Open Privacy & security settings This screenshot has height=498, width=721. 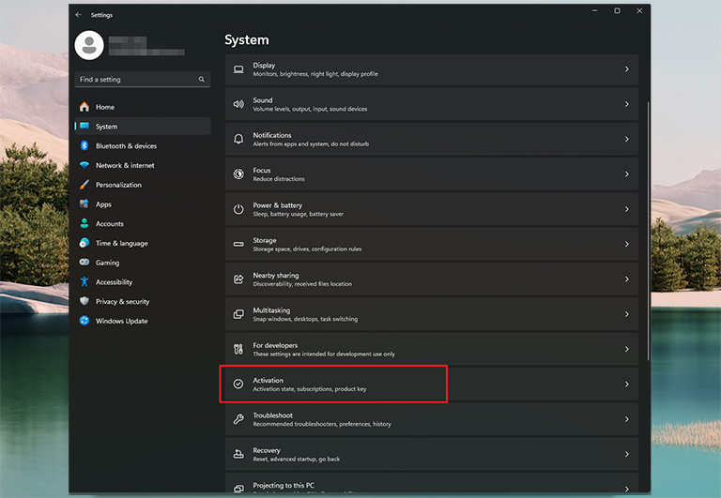click(x=122, y=302)
